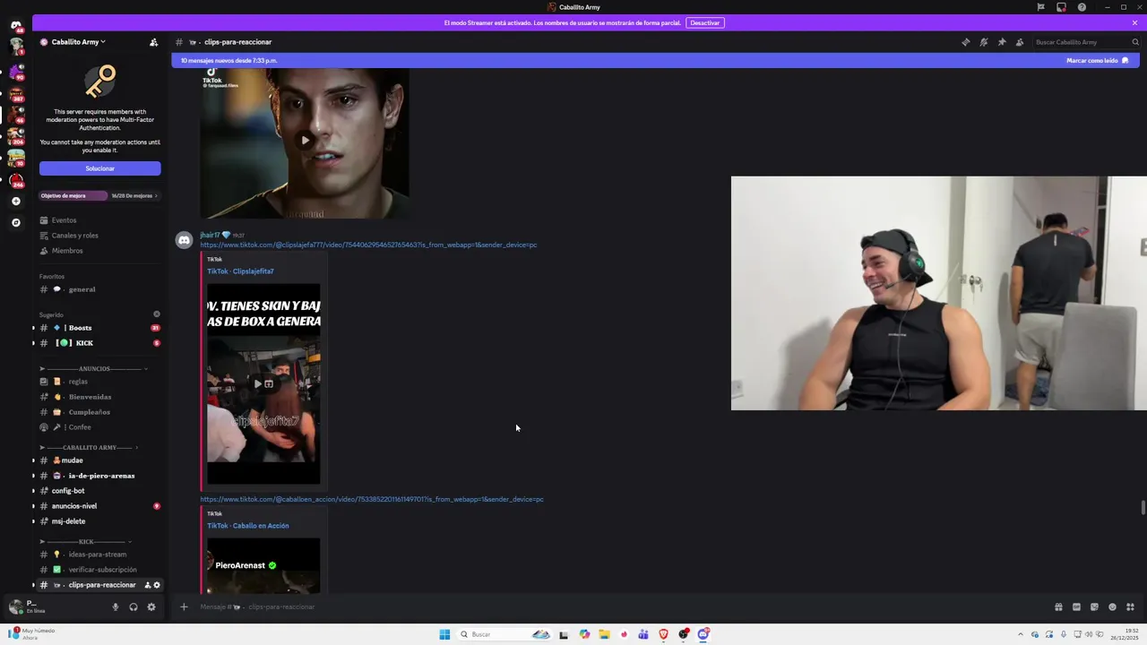Image resolution: width=1147 pixels, height=645 pixels.
Task: Click the plus attach button in message bar
Action: [184, 606]
